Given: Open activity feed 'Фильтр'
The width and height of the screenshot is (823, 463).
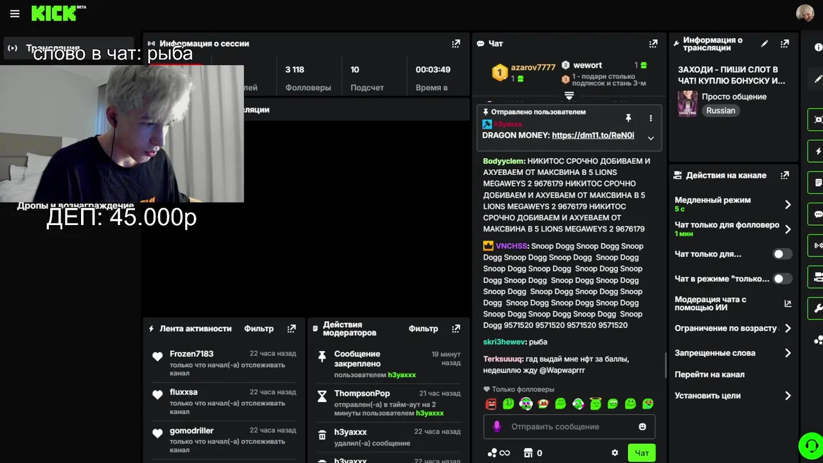Looking at the screenshot, I should pyautogui.click(x=258, y=329).
